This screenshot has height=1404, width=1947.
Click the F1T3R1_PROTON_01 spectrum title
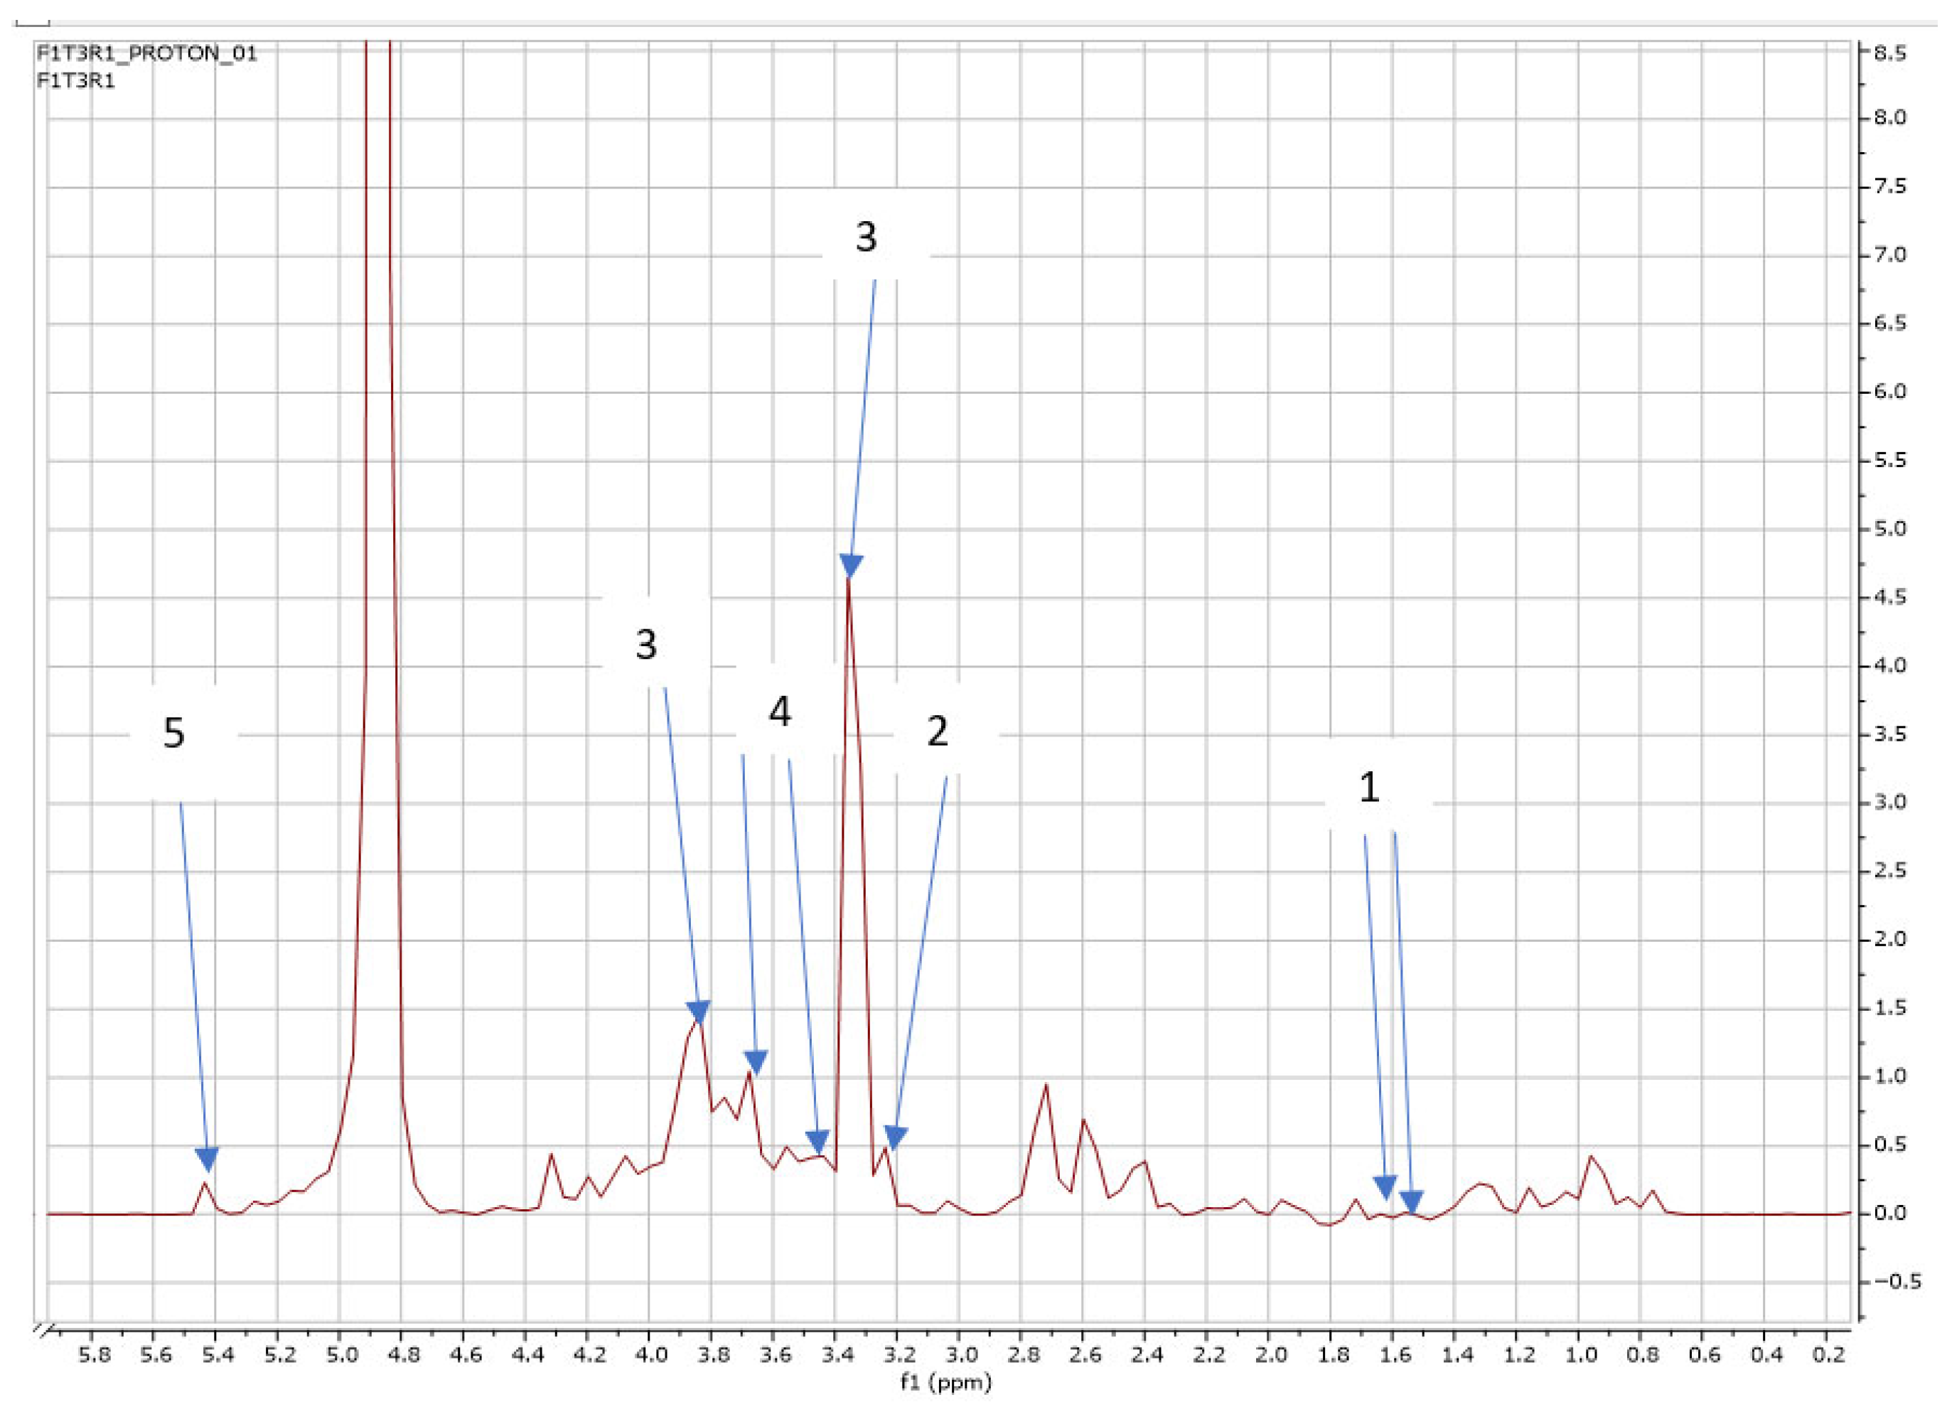pyautogui.click(x=146, y=54)
